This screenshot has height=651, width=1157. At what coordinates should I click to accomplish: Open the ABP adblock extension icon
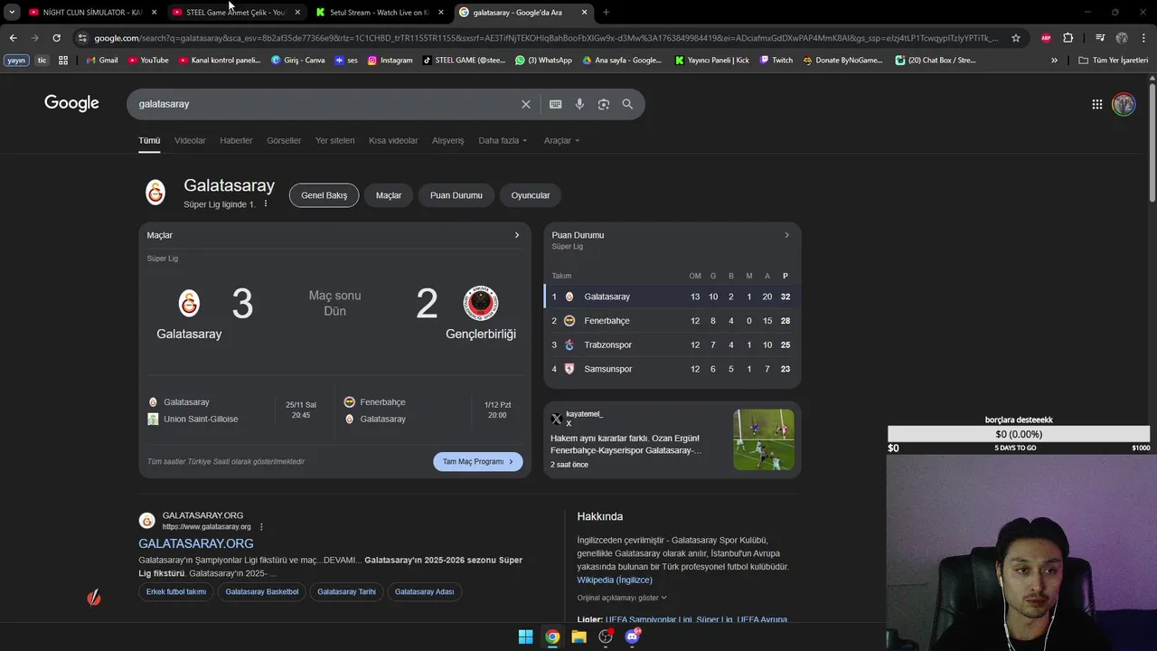1046,38
